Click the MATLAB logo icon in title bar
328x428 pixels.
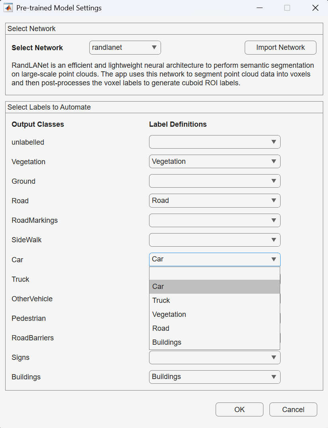pos(8,8)
